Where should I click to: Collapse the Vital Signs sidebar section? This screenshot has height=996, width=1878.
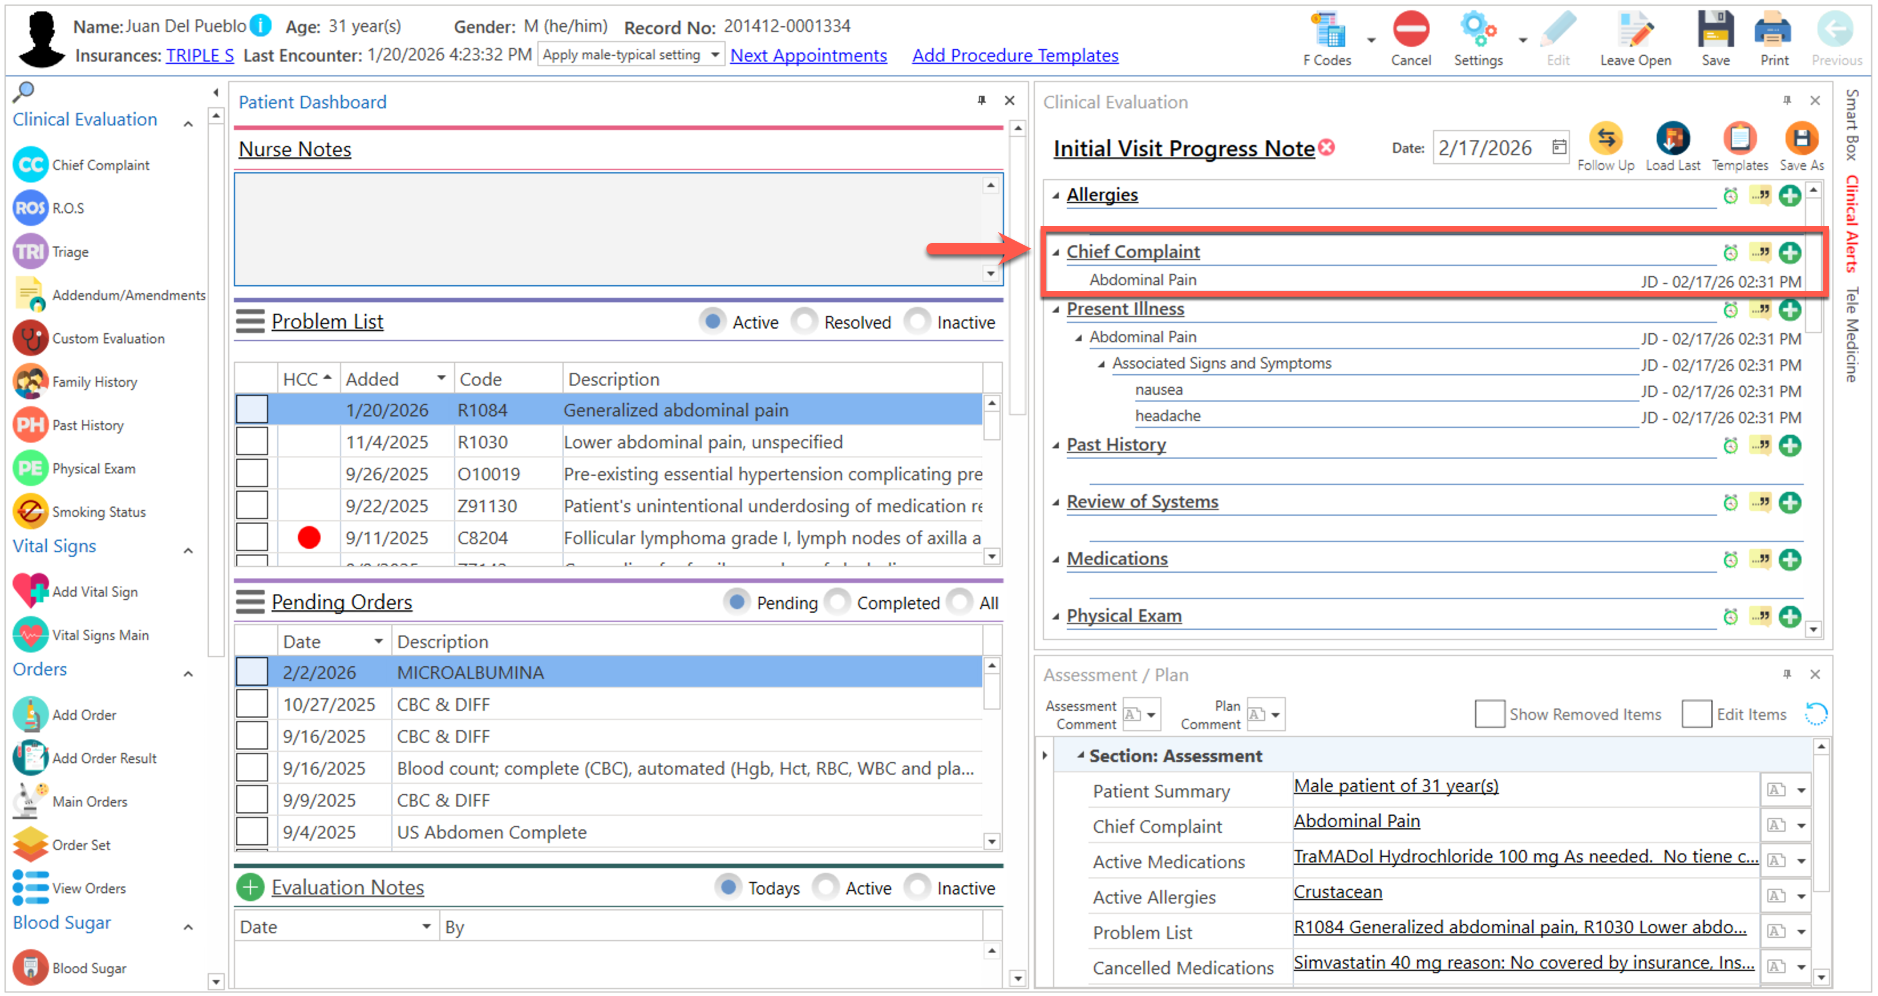[188, 550]
